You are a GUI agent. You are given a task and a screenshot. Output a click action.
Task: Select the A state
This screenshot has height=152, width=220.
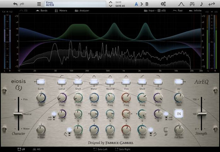136,4
